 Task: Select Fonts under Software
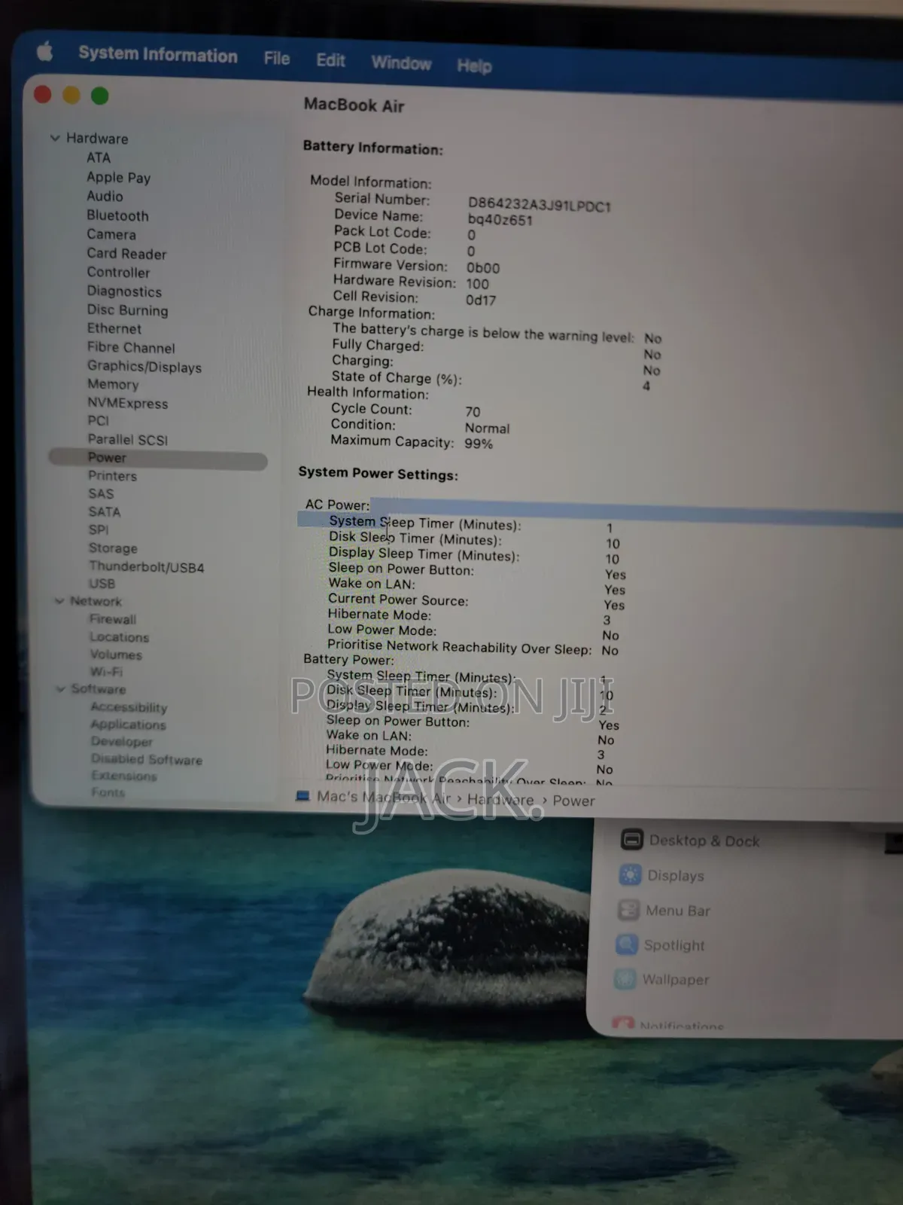pos(108,792)
